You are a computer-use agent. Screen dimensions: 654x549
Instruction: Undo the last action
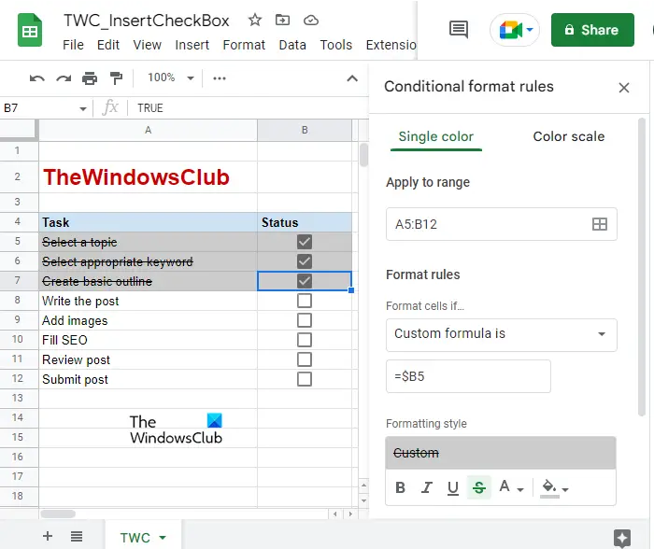[x=37, y=78]
